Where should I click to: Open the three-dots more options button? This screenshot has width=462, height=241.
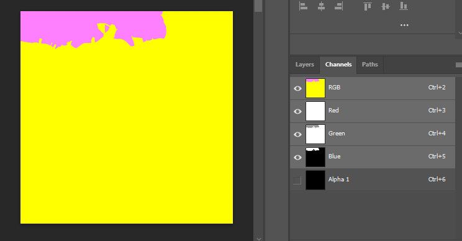coord(404,25)
